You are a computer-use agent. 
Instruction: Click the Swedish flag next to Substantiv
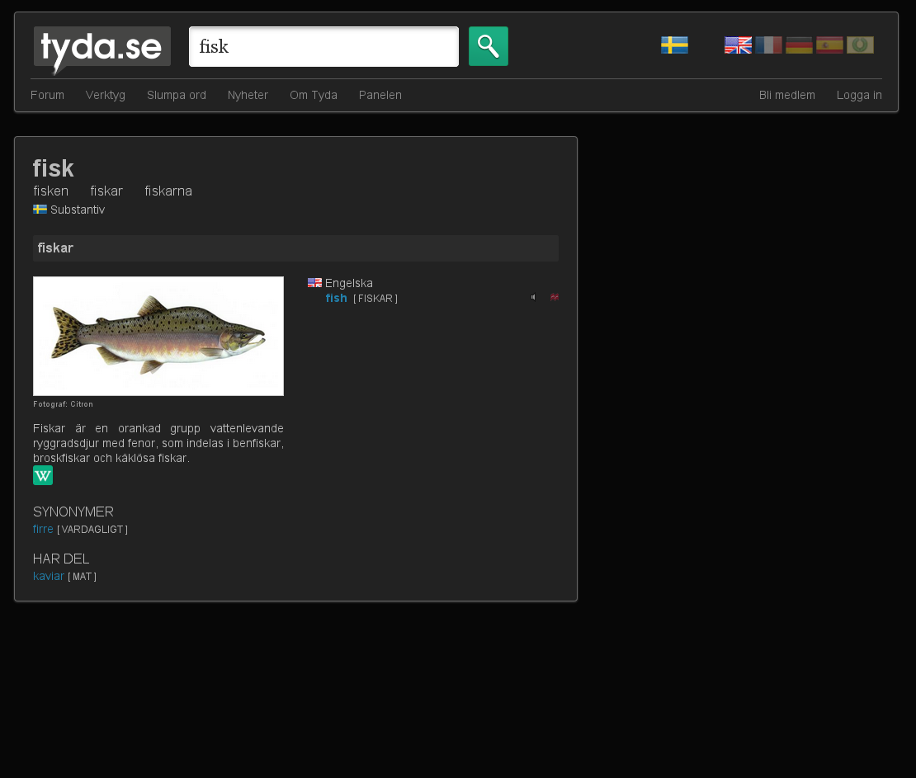(40, 209)
